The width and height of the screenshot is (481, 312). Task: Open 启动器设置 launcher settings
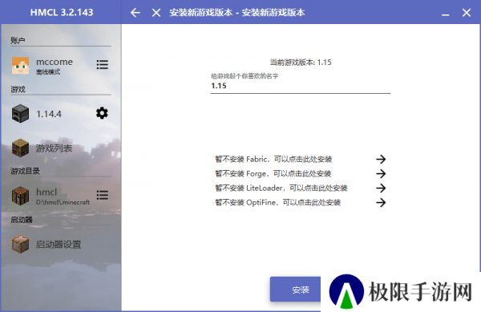click(61, 245)
